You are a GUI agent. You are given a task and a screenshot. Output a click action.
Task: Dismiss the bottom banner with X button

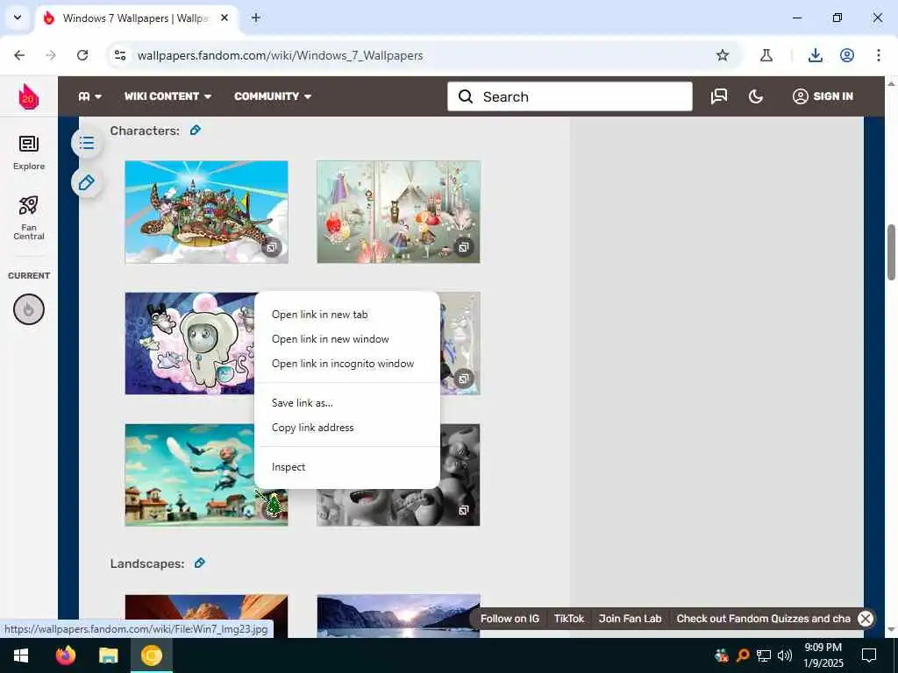pyautogui.click(x=866, y=619)
